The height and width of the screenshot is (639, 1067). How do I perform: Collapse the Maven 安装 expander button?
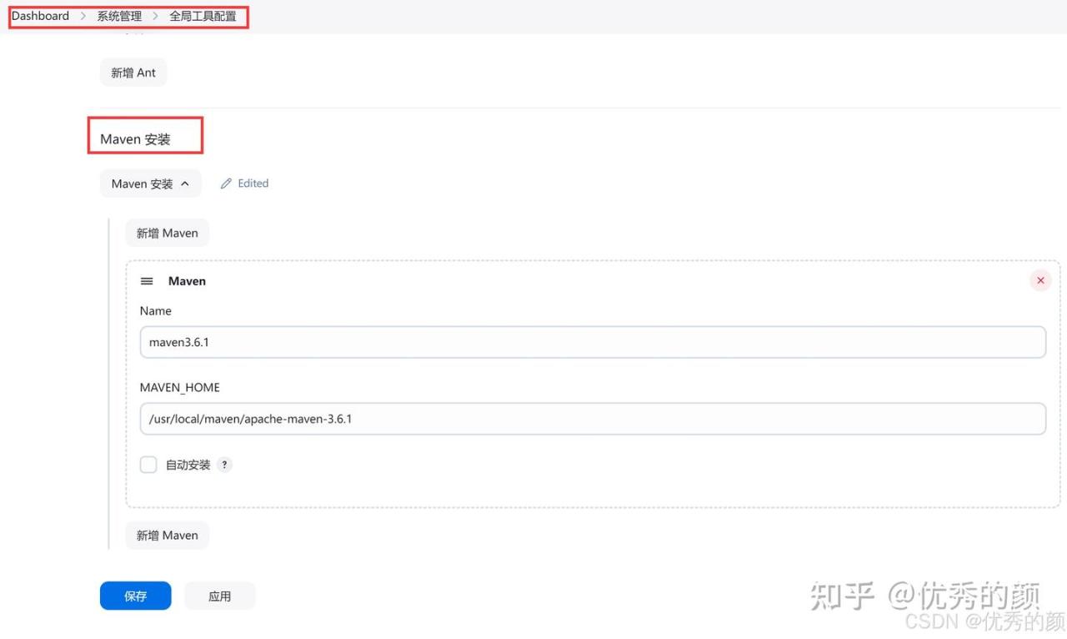pos(150,184)
